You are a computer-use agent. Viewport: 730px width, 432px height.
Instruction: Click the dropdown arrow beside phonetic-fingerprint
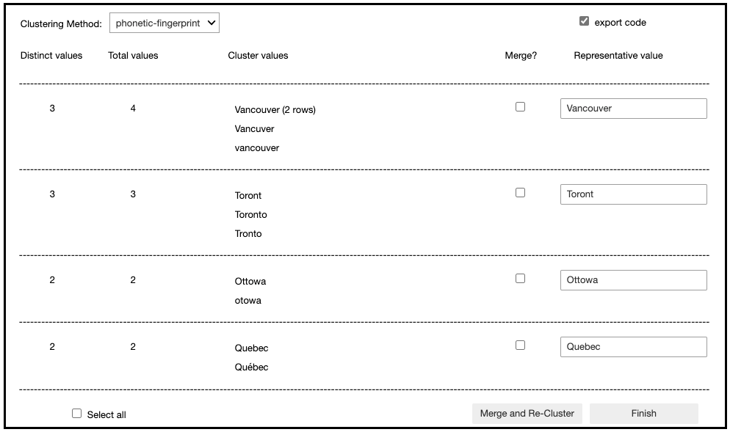click(212, 23)
